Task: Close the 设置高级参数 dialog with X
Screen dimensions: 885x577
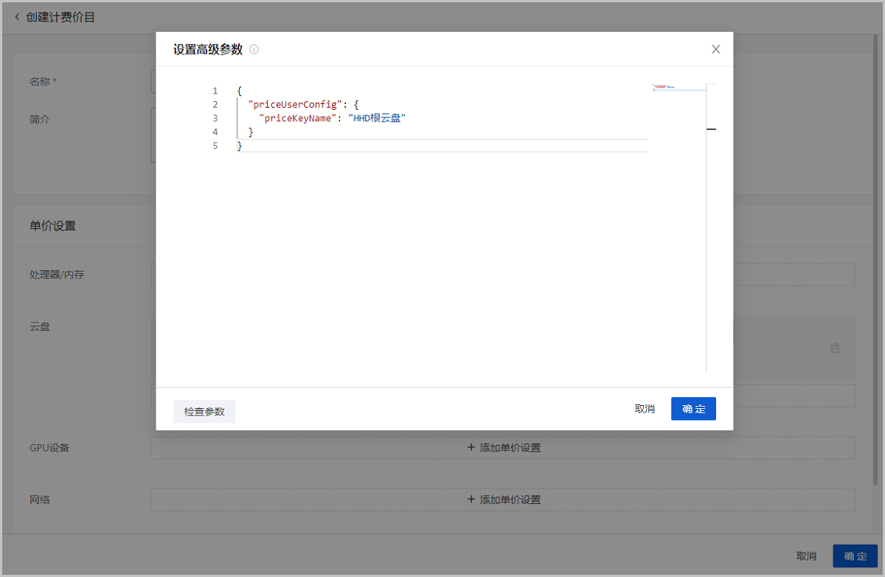Action: coord(715,49)
